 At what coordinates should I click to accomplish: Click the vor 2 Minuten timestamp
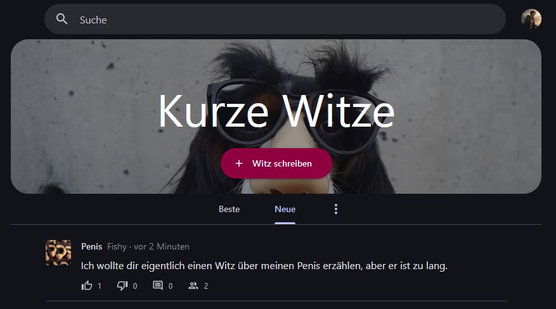(x=161, y=246)
